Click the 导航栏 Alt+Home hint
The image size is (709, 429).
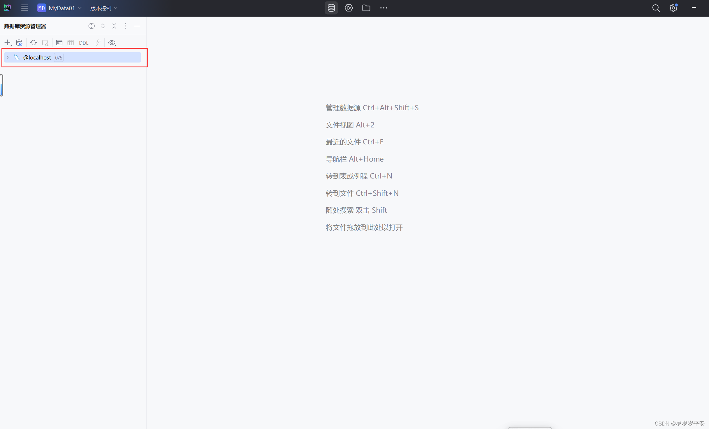(x=355, y=159)
